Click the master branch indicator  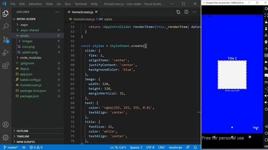[x=10, y=147]
